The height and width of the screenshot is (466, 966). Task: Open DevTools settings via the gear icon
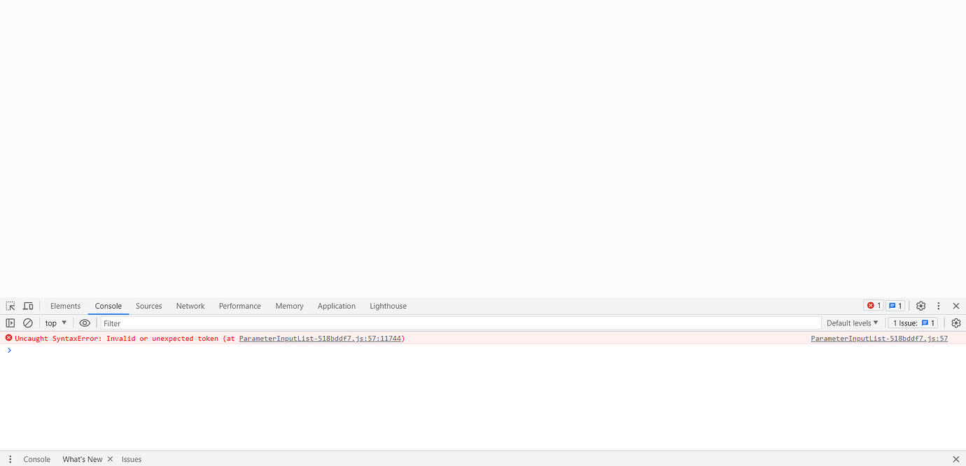click(x=920, y=306)
